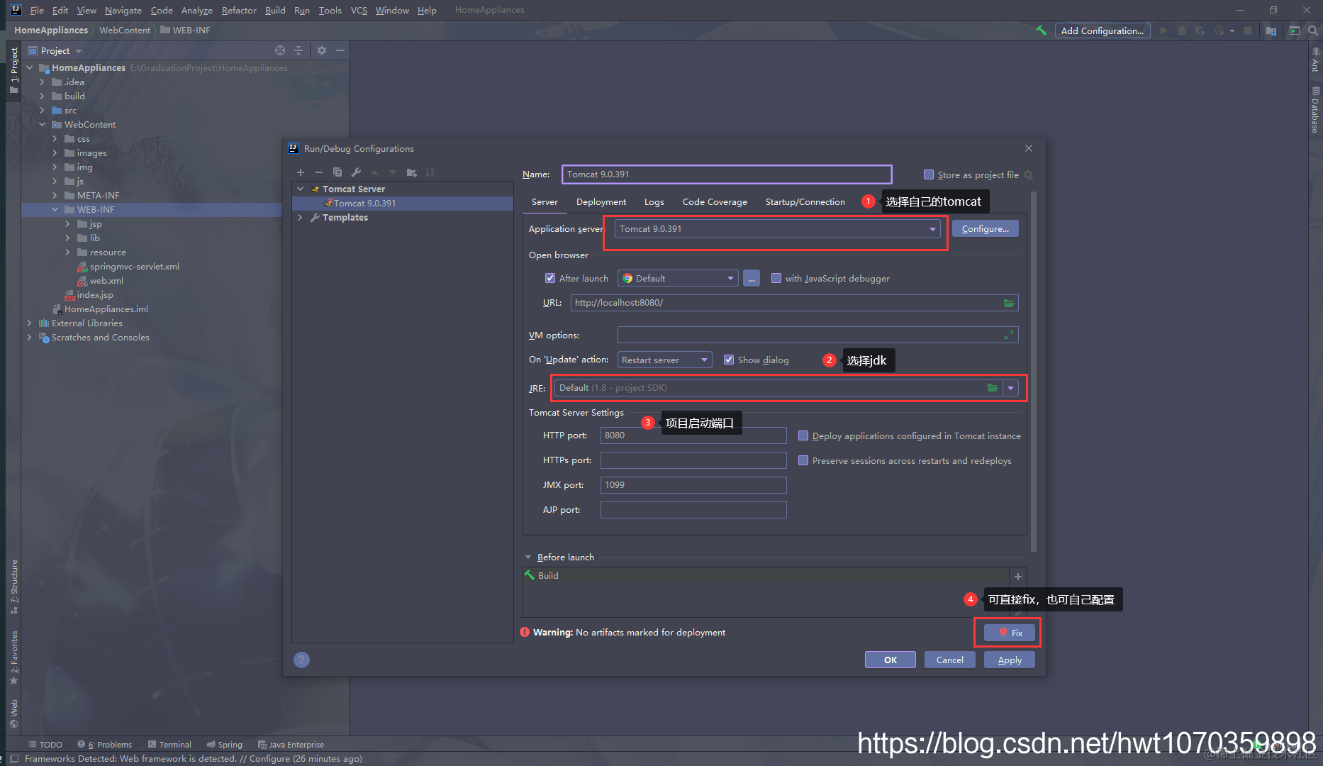1323x766 pixels.
Task: Open Search Everywhere magnifier icon
Action: [x=1313, y=30]
